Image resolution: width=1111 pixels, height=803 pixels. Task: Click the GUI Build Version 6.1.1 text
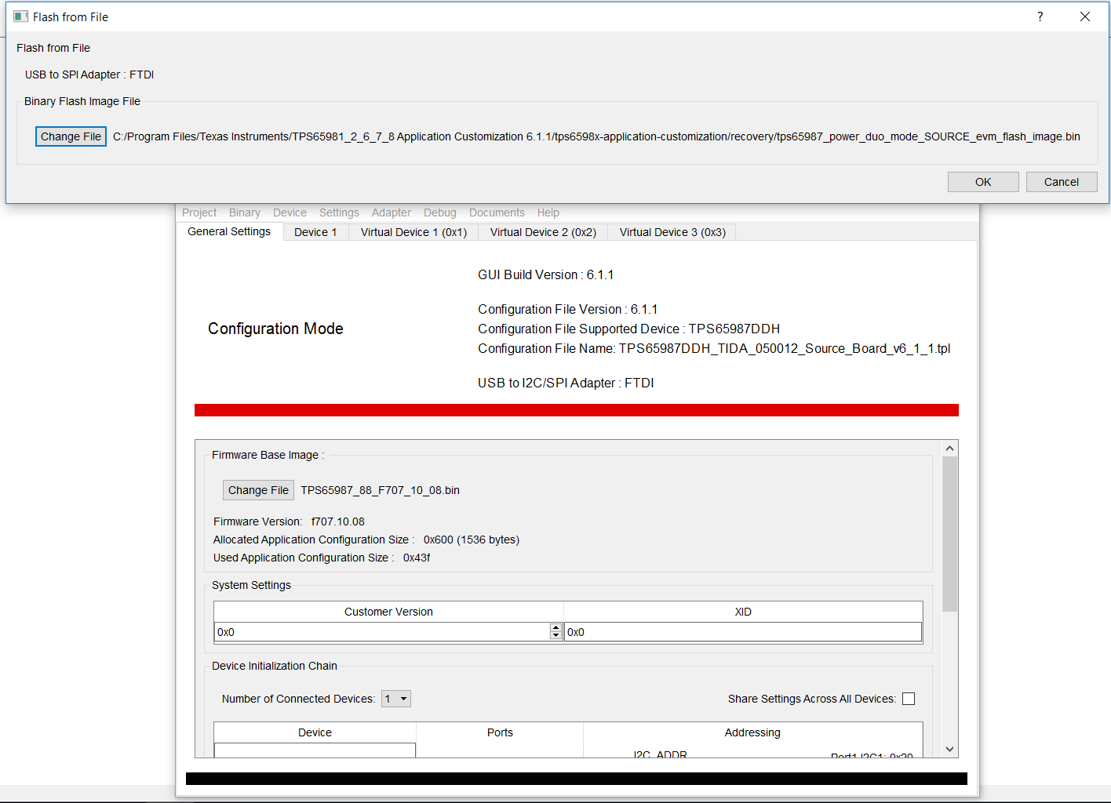coord(546,274)
